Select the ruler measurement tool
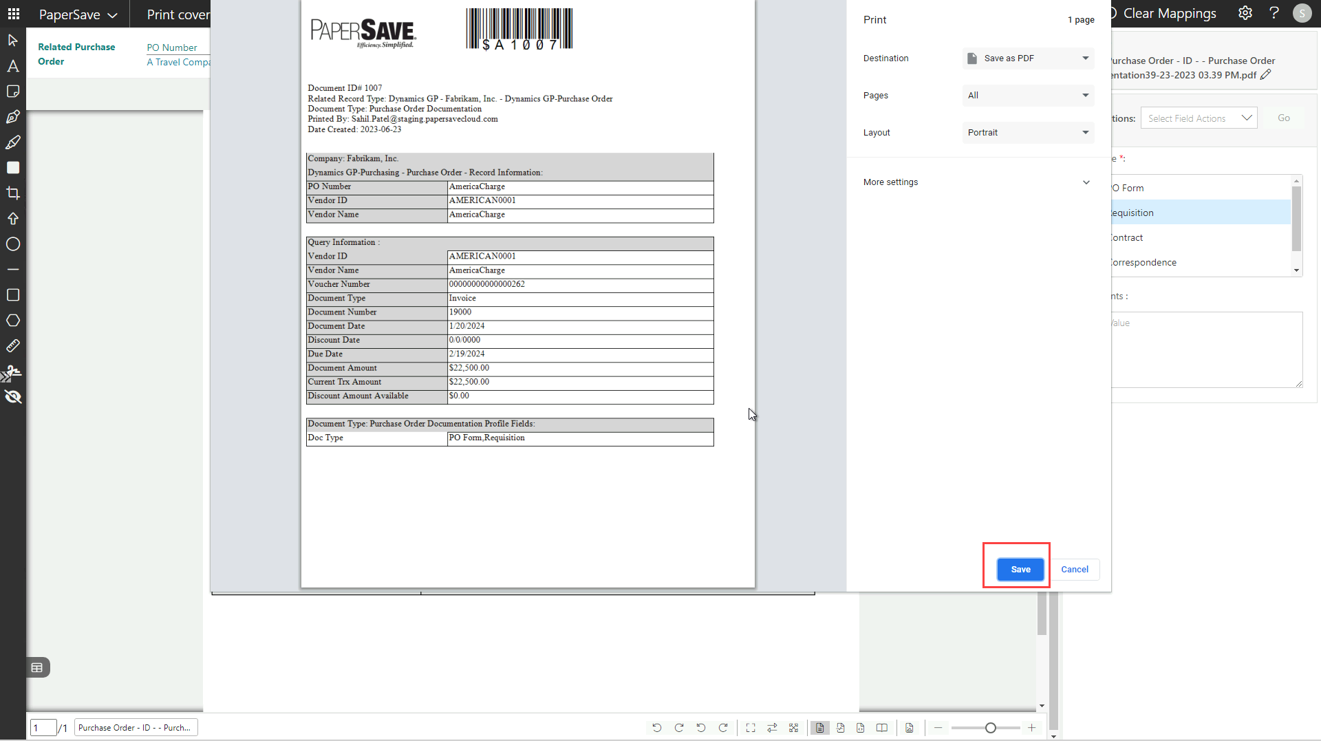This screenshot has height=743, width=1321. pyautogui.click(x=12, y=346)
